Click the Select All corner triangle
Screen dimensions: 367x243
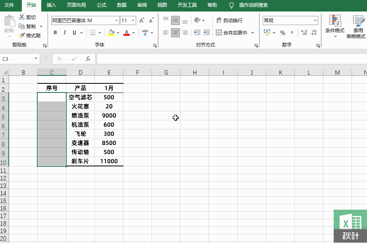(x=5, y=72)
